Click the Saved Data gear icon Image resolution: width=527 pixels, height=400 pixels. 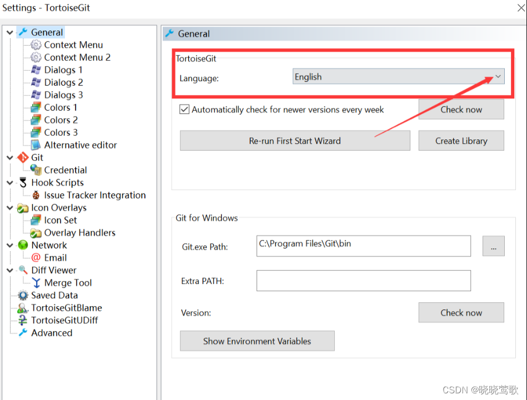23,295
